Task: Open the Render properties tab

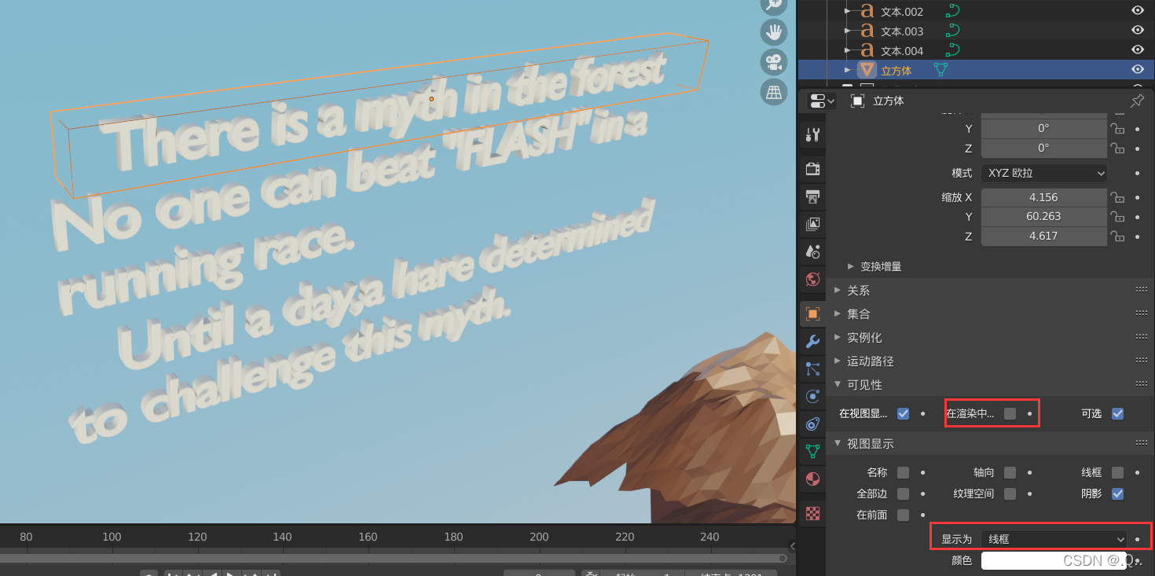Action: click(x=812, y=169)
